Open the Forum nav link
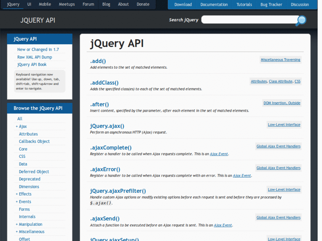Image resolution: width=322 pixels, height=241 pixels. click(x=88, y=4)
